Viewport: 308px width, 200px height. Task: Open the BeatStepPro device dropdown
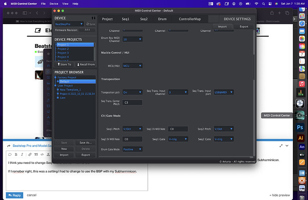click(69, 24)
